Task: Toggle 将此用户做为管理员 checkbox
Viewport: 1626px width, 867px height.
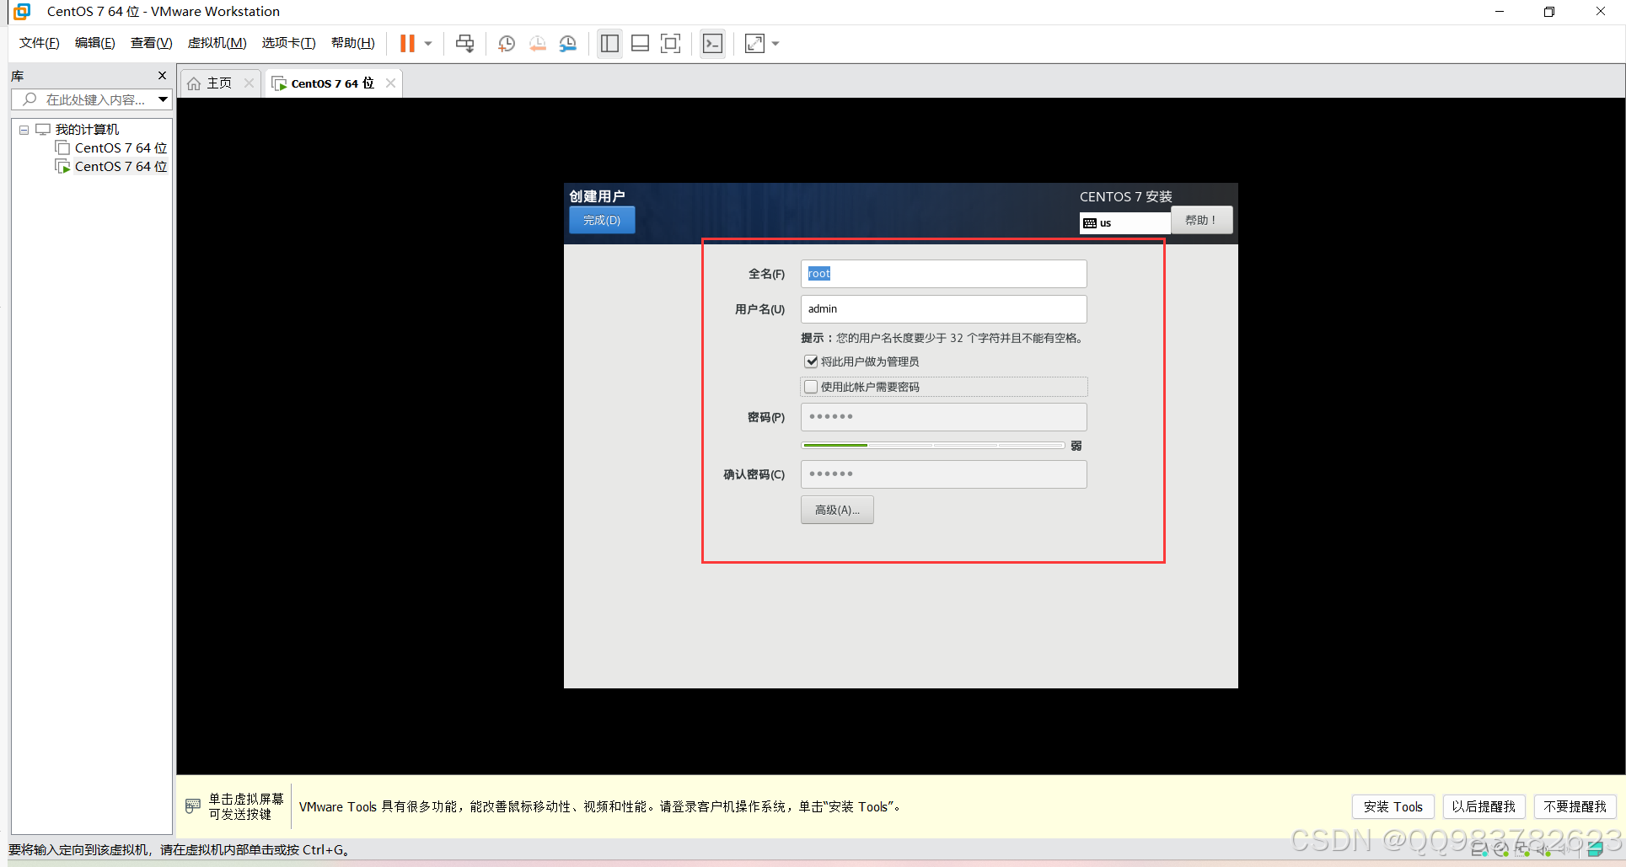Action: 811,361
